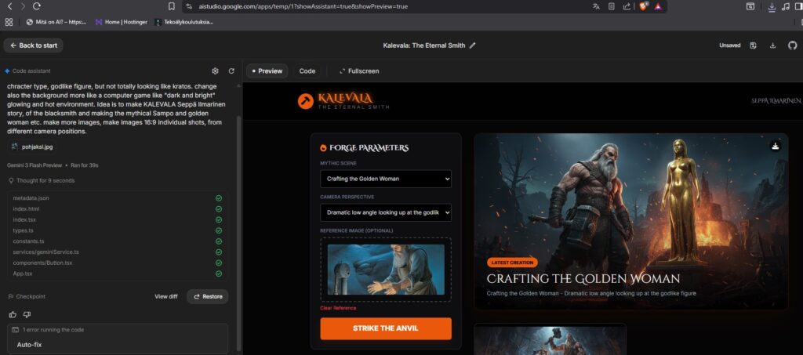
Task: Click the Restore checkpoint button
Action: click(207, 296)
